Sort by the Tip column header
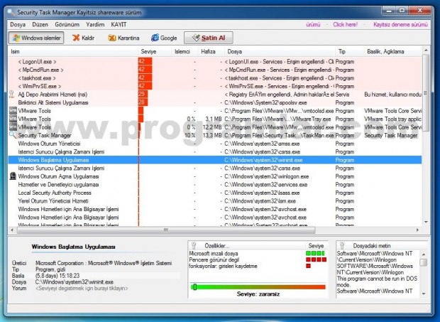This screenshot has width=440, height=322. point(349,51)
